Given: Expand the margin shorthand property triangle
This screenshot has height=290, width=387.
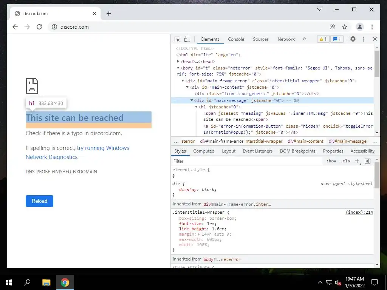Looking at the screenshot, I should pyautogui.click(x=199, y=234).
